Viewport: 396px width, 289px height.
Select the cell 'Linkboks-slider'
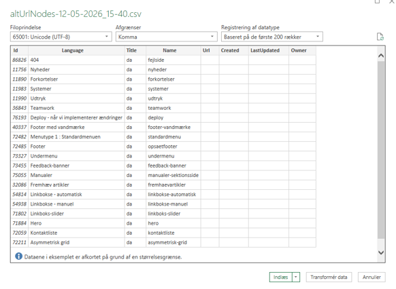click(x=76, y=214)
